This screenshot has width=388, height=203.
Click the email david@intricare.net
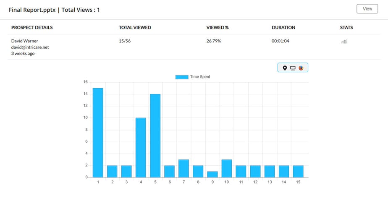point(30,47)
